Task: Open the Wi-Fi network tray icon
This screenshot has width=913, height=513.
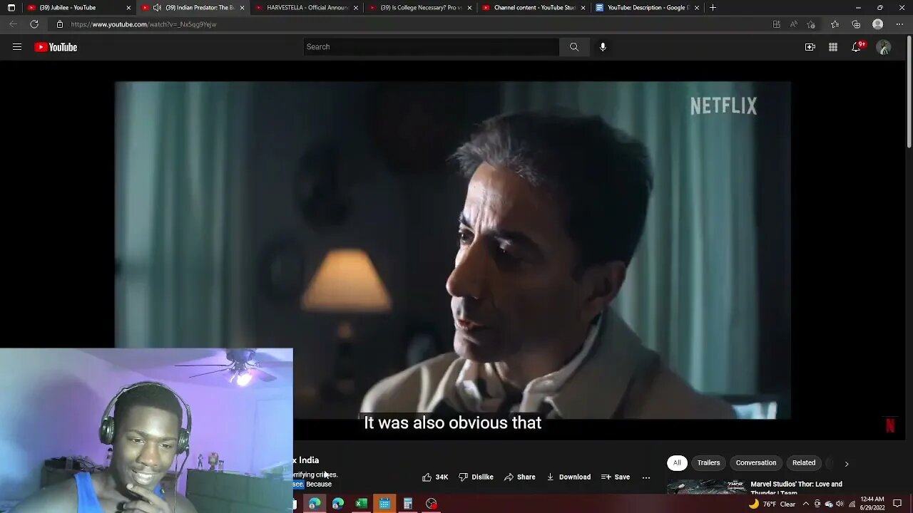Action: [x=852, y=504]
